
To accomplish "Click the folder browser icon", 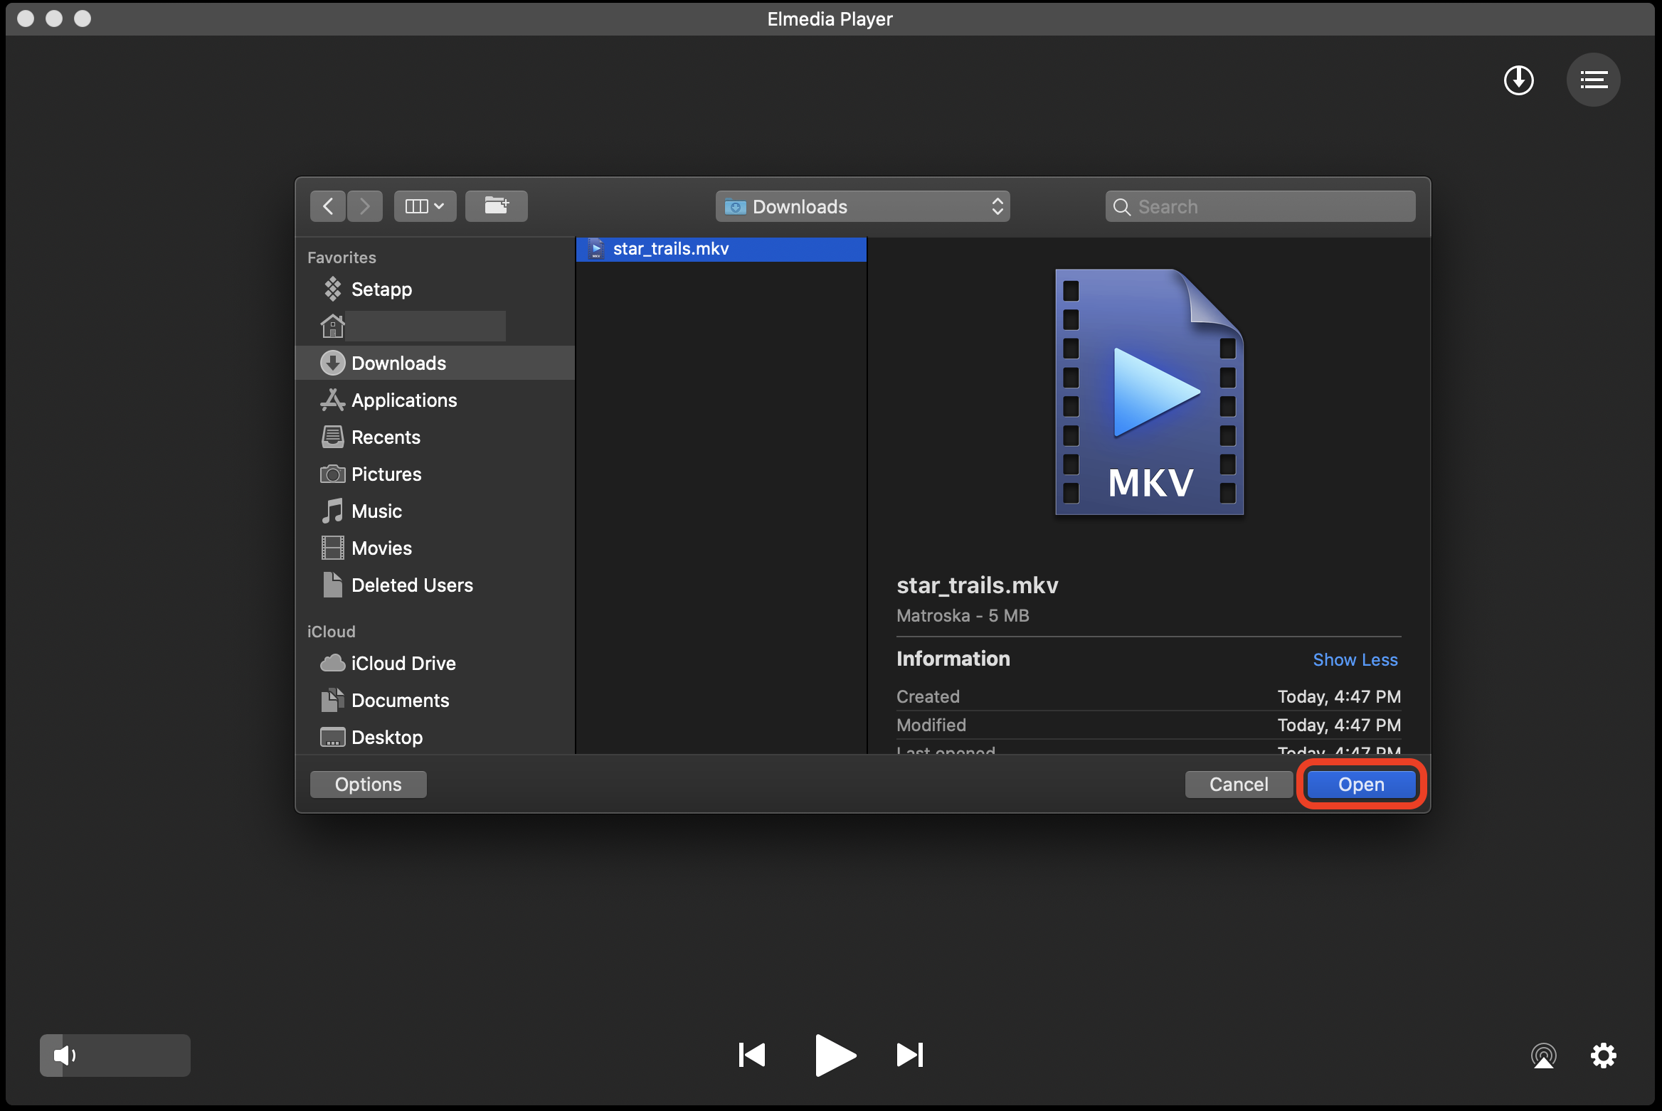I will [496, 206].
